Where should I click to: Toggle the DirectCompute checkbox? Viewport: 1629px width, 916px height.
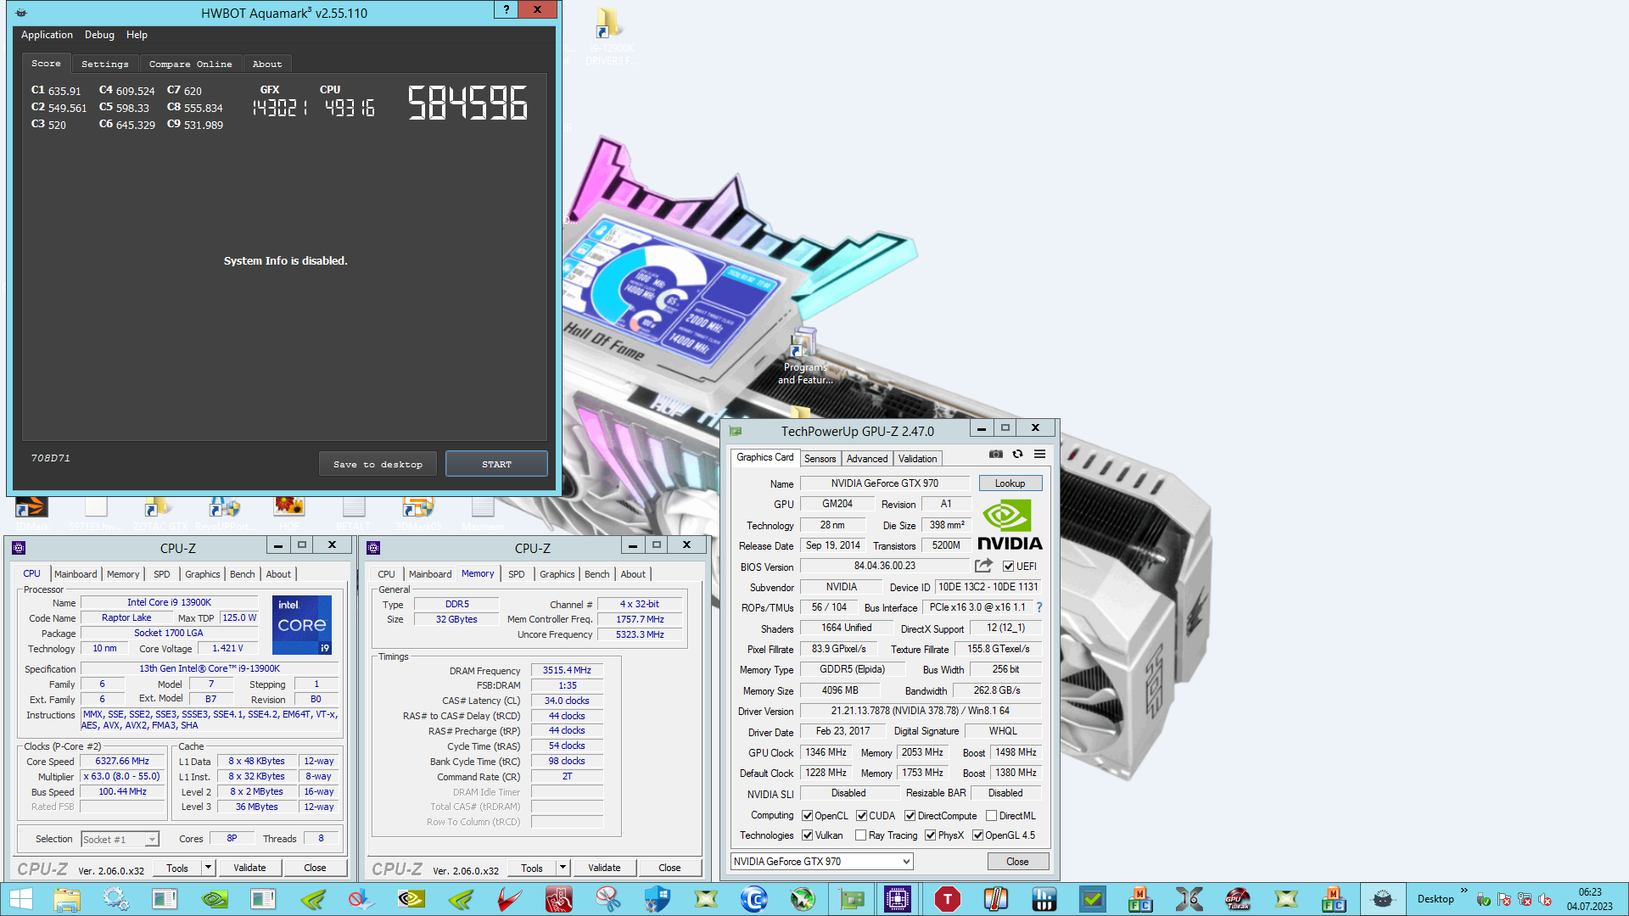tap(910, 816)
